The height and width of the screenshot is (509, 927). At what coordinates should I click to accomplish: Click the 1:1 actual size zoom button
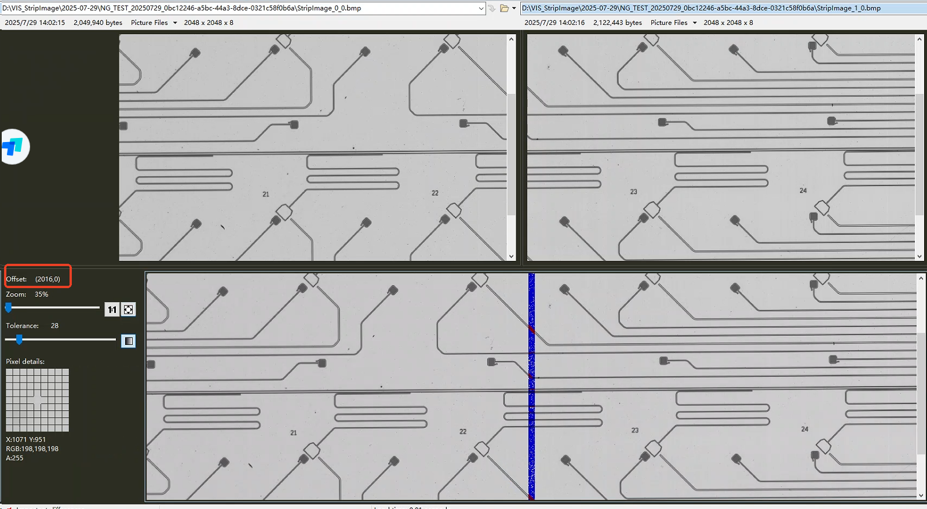pyautogui.click(x=112, y=310)
